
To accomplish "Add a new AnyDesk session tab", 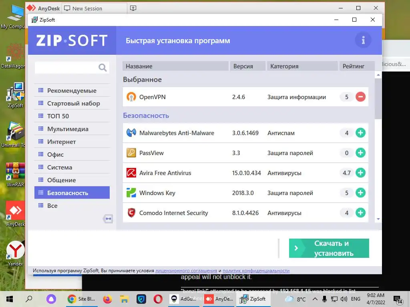I will (133, 8).
